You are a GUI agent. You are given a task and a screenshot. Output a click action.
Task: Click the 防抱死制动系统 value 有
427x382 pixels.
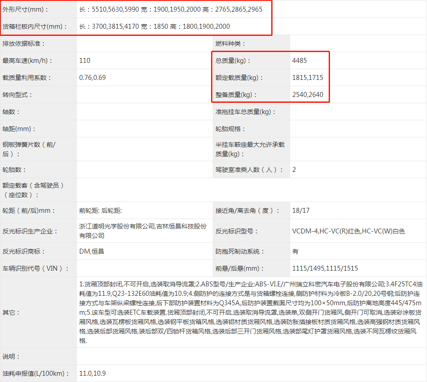295,251
